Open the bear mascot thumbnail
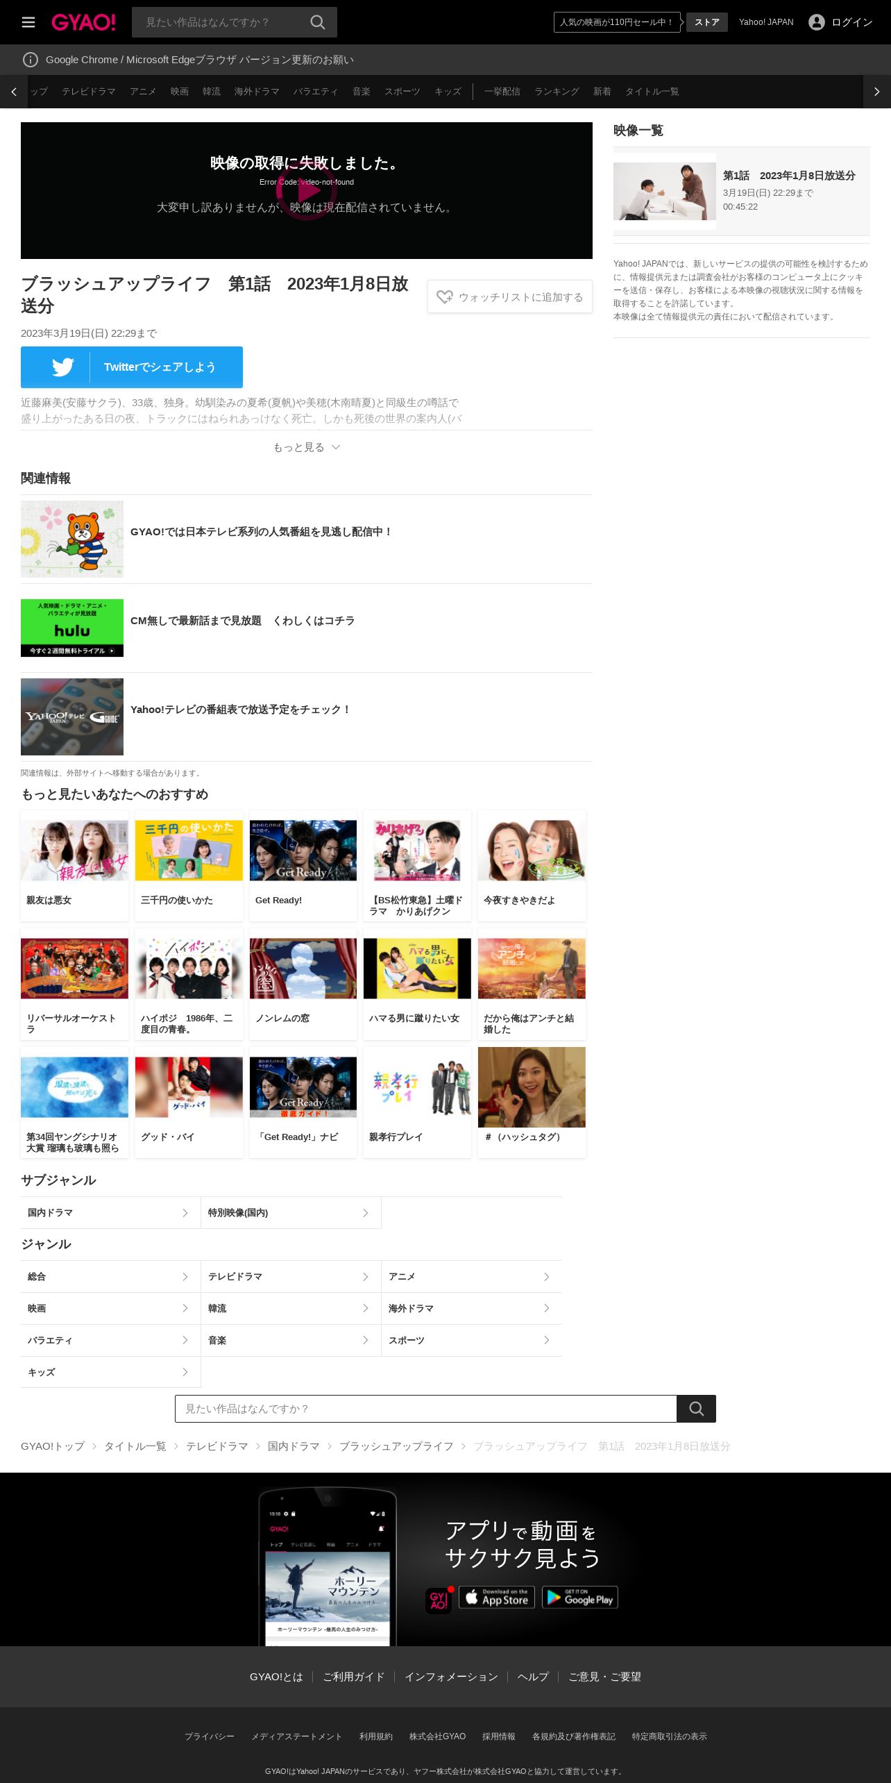The width and height of the screenshot is (891, 1783). (72, 539)
